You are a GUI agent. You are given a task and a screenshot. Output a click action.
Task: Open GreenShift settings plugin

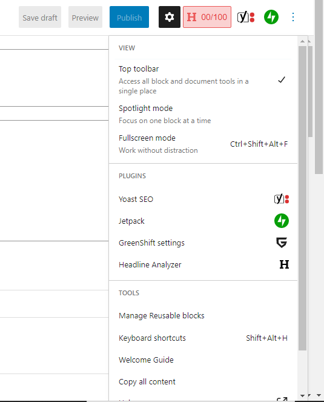203,243
